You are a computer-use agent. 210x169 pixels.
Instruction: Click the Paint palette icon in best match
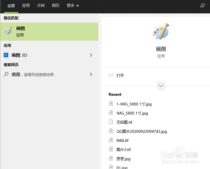[8, 30]
